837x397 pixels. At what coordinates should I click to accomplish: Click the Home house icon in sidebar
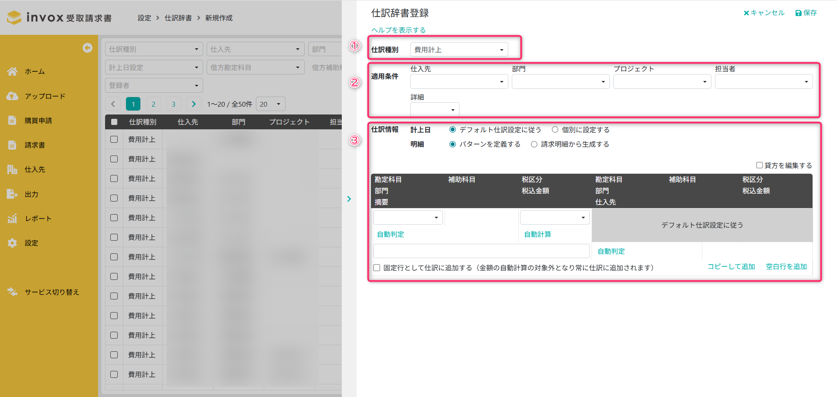[x=12, y=71]
